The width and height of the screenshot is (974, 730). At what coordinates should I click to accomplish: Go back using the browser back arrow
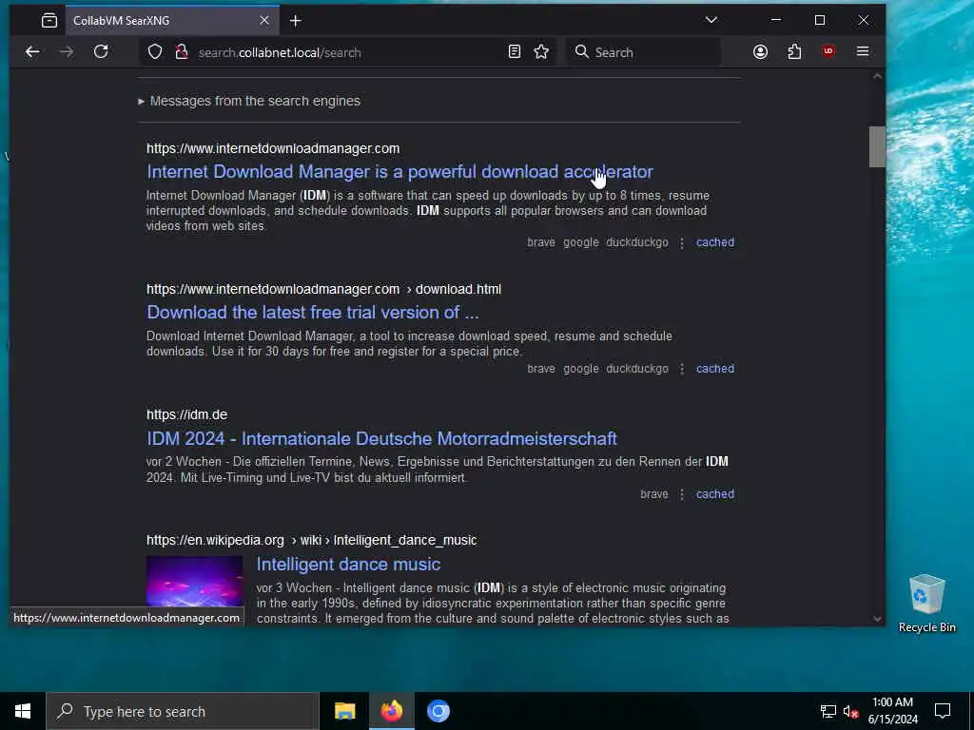point(32,52)
